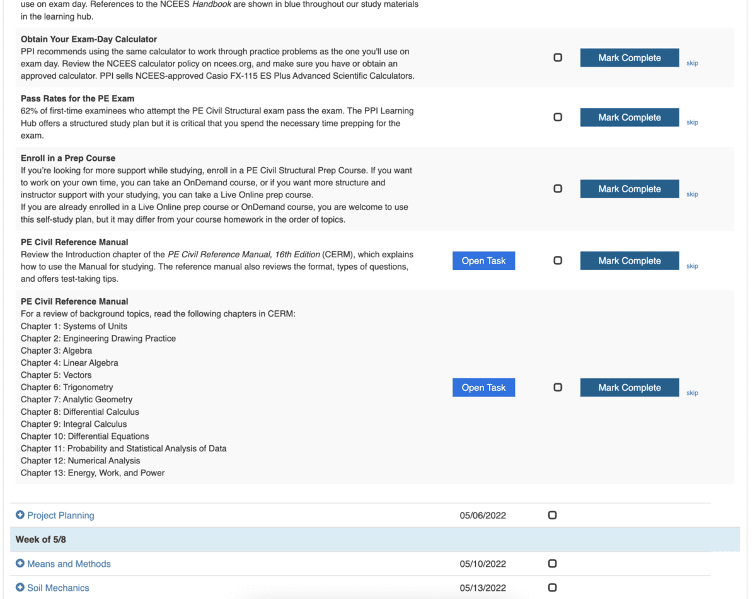
Task: Check the box for CERM Introduction chapter task
Action: click(558, 260)
